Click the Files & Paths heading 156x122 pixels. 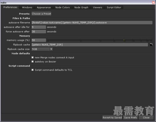(x=21, y=18)
